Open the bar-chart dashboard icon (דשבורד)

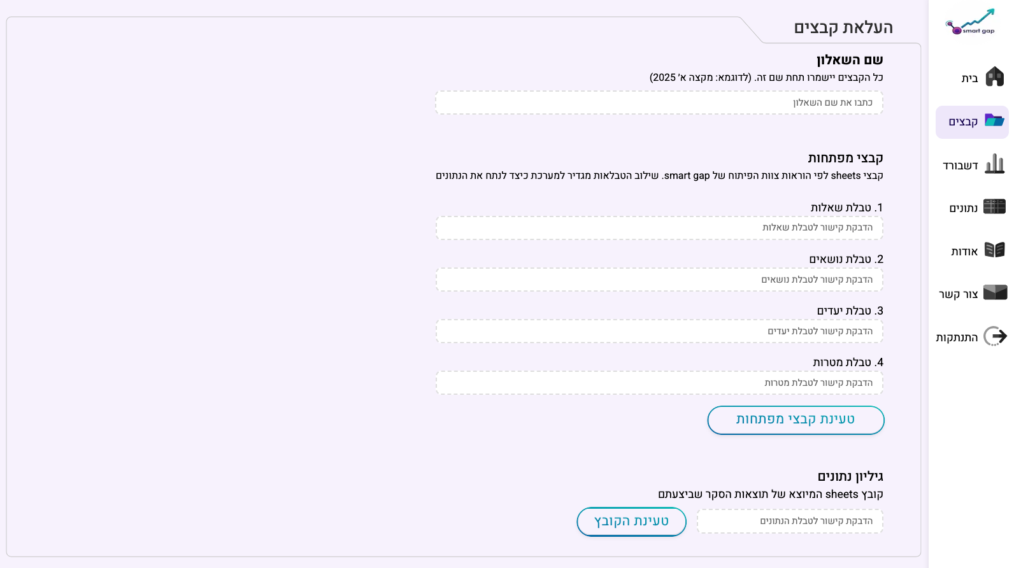tap(994, 164)
